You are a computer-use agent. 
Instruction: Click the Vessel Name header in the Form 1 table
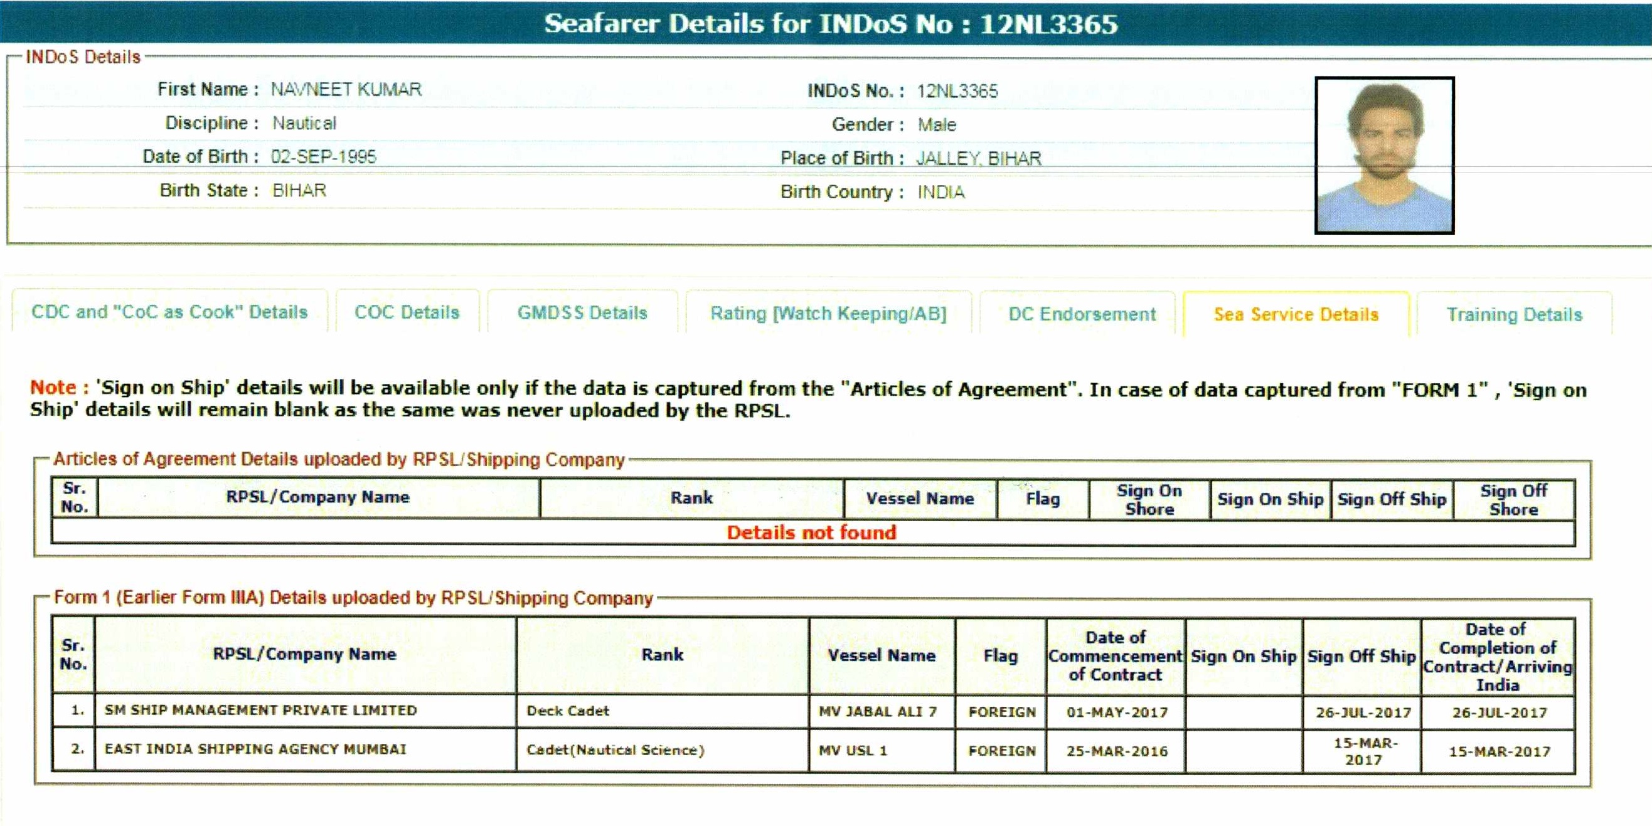881,655
